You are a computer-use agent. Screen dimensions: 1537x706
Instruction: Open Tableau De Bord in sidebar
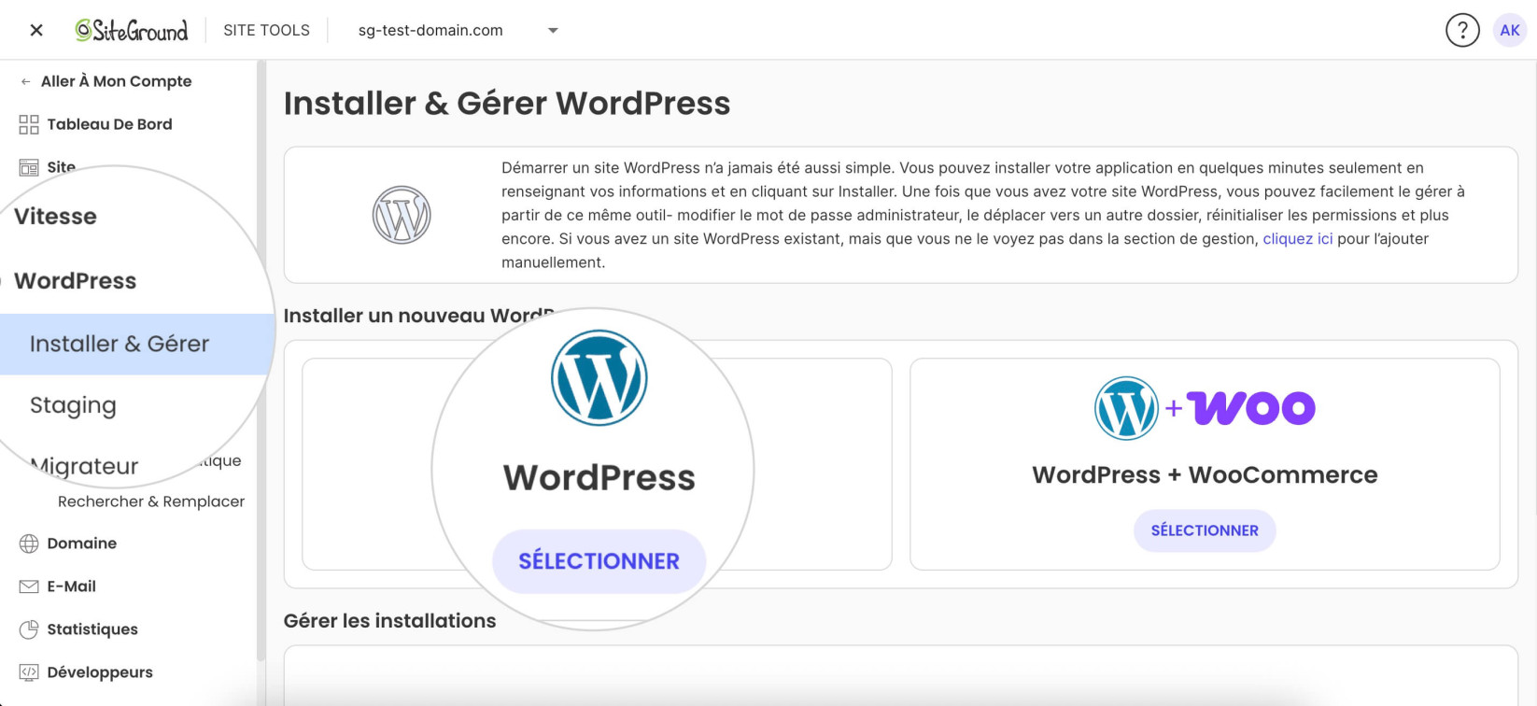[x=109, y=124]
